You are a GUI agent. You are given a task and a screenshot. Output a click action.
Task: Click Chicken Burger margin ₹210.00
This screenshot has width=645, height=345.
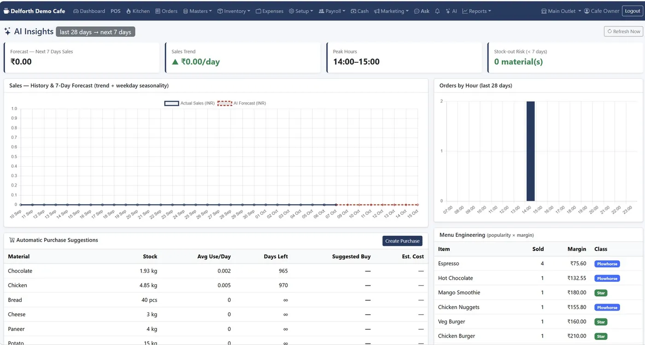click(577, 336)
